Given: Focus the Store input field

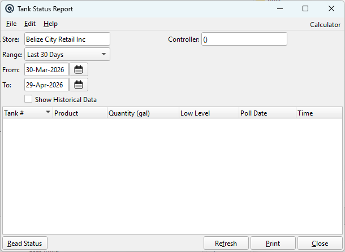Looking at the screenshot, I should pos(67,39).
